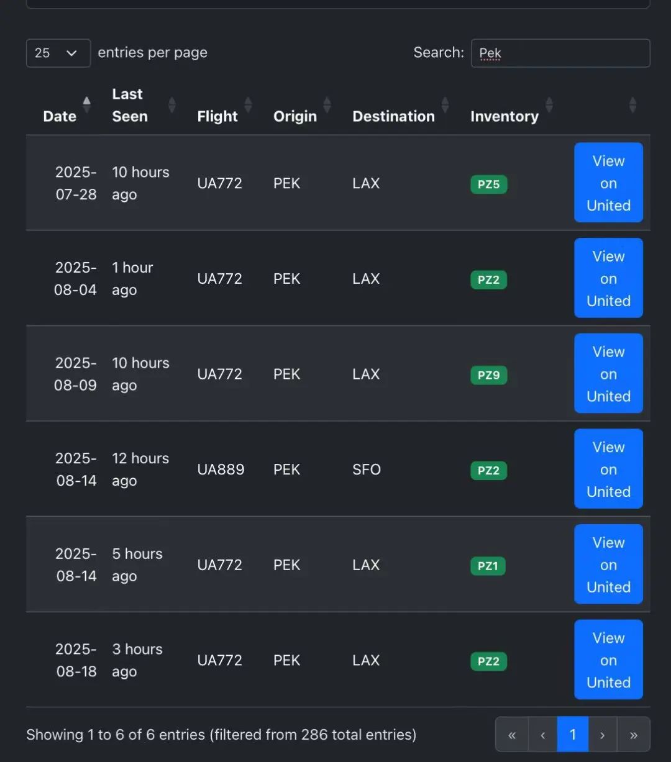The image size is (671, 762).
Task: View the UA889 PEK to SFO flight on United
Action: coord(608,469)
